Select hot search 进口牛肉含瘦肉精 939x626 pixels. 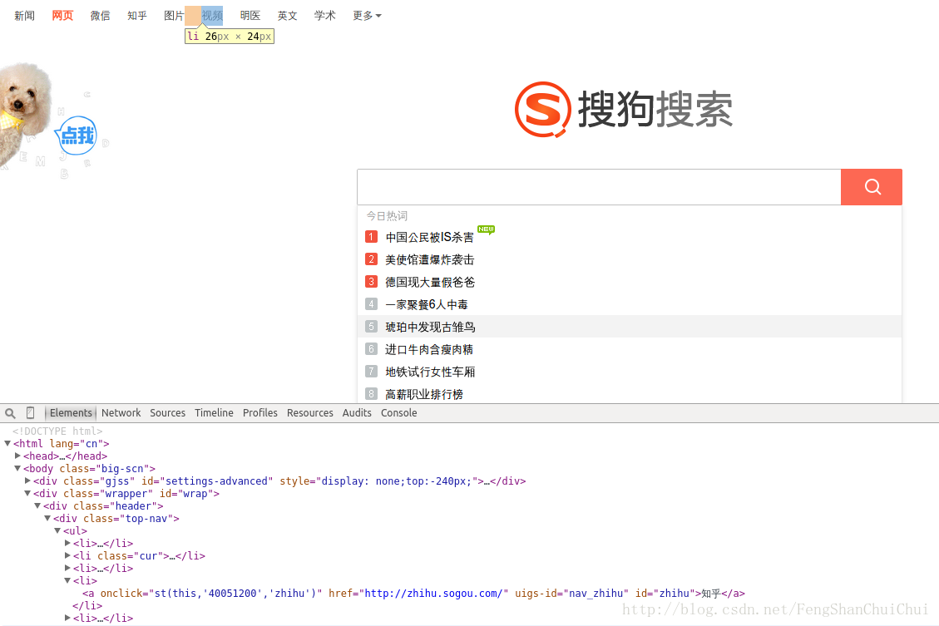[429, 349]
